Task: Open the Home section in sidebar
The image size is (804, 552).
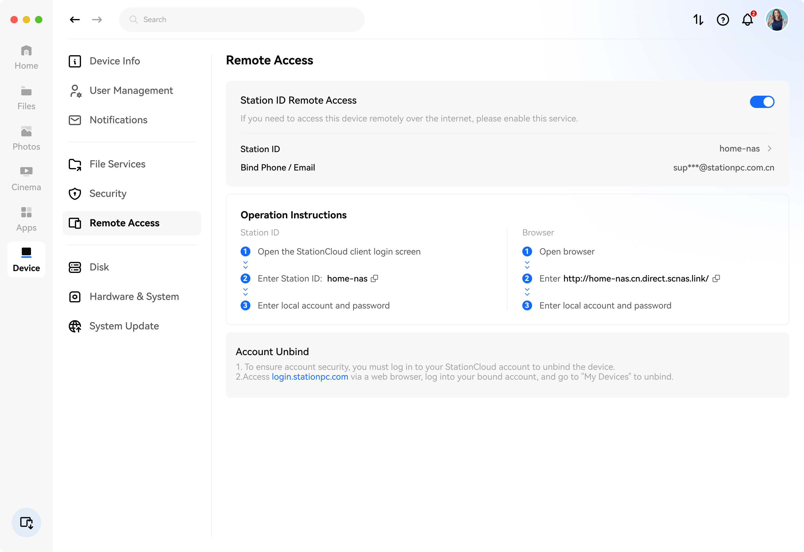Action: (x=26, y=58)
